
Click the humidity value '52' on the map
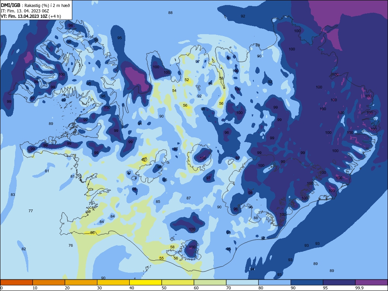click(x=187, y=80)
